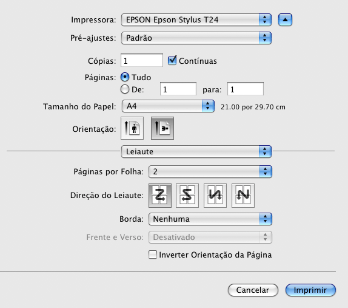Open the Impressora printer dropdown
Screen dimensions: 348x308
point(196,20)
